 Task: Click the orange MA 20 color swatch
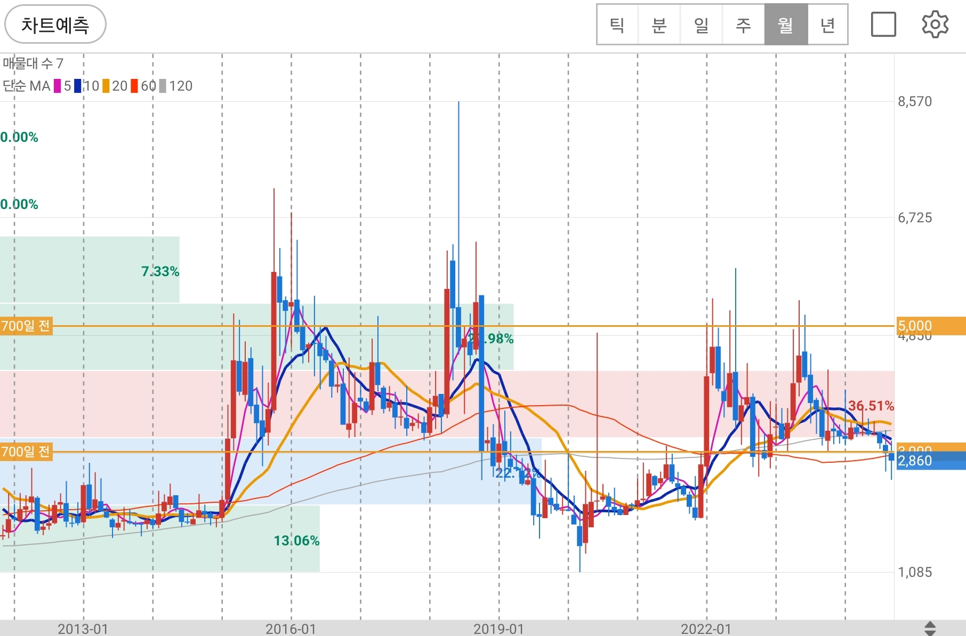(106, 86)
